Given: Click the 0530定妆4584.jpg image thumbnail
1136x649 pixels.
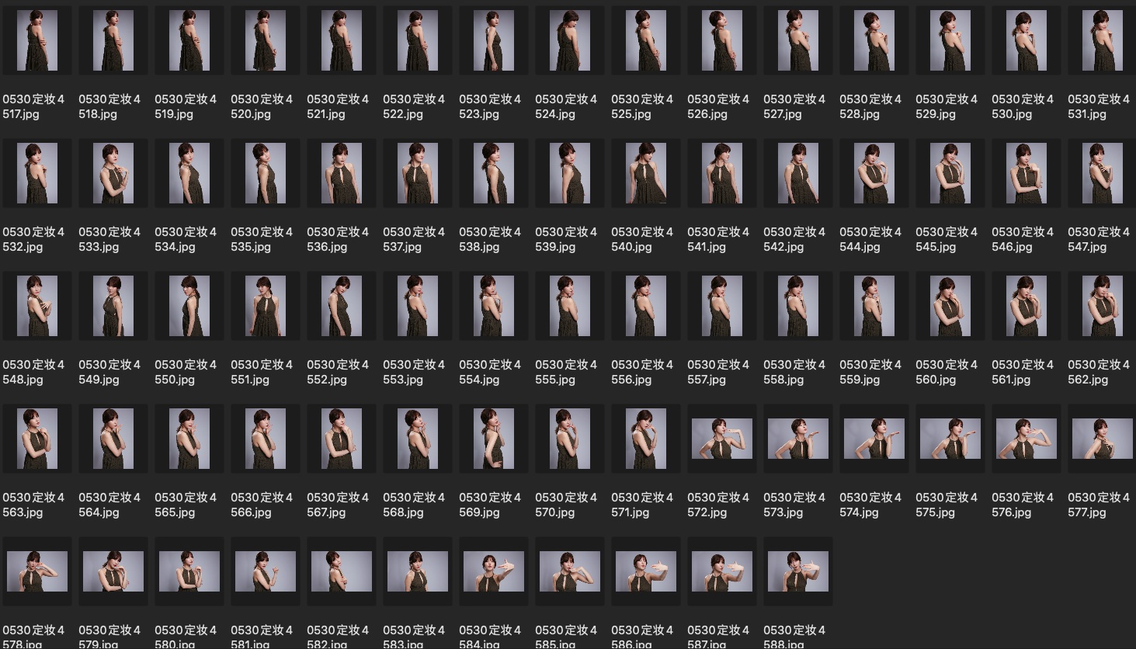Looking at the screenshot, I should tap(494, 571).
